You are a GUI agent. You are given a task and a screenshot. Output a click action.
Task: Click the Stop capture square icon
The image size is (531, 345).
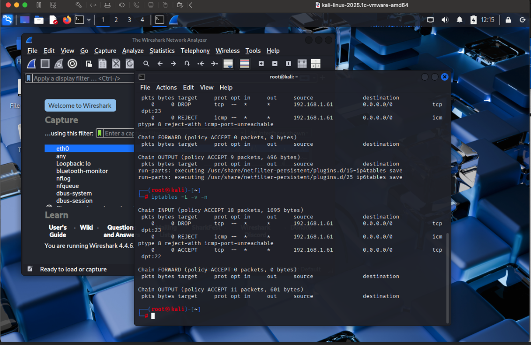tap(45, 63)
